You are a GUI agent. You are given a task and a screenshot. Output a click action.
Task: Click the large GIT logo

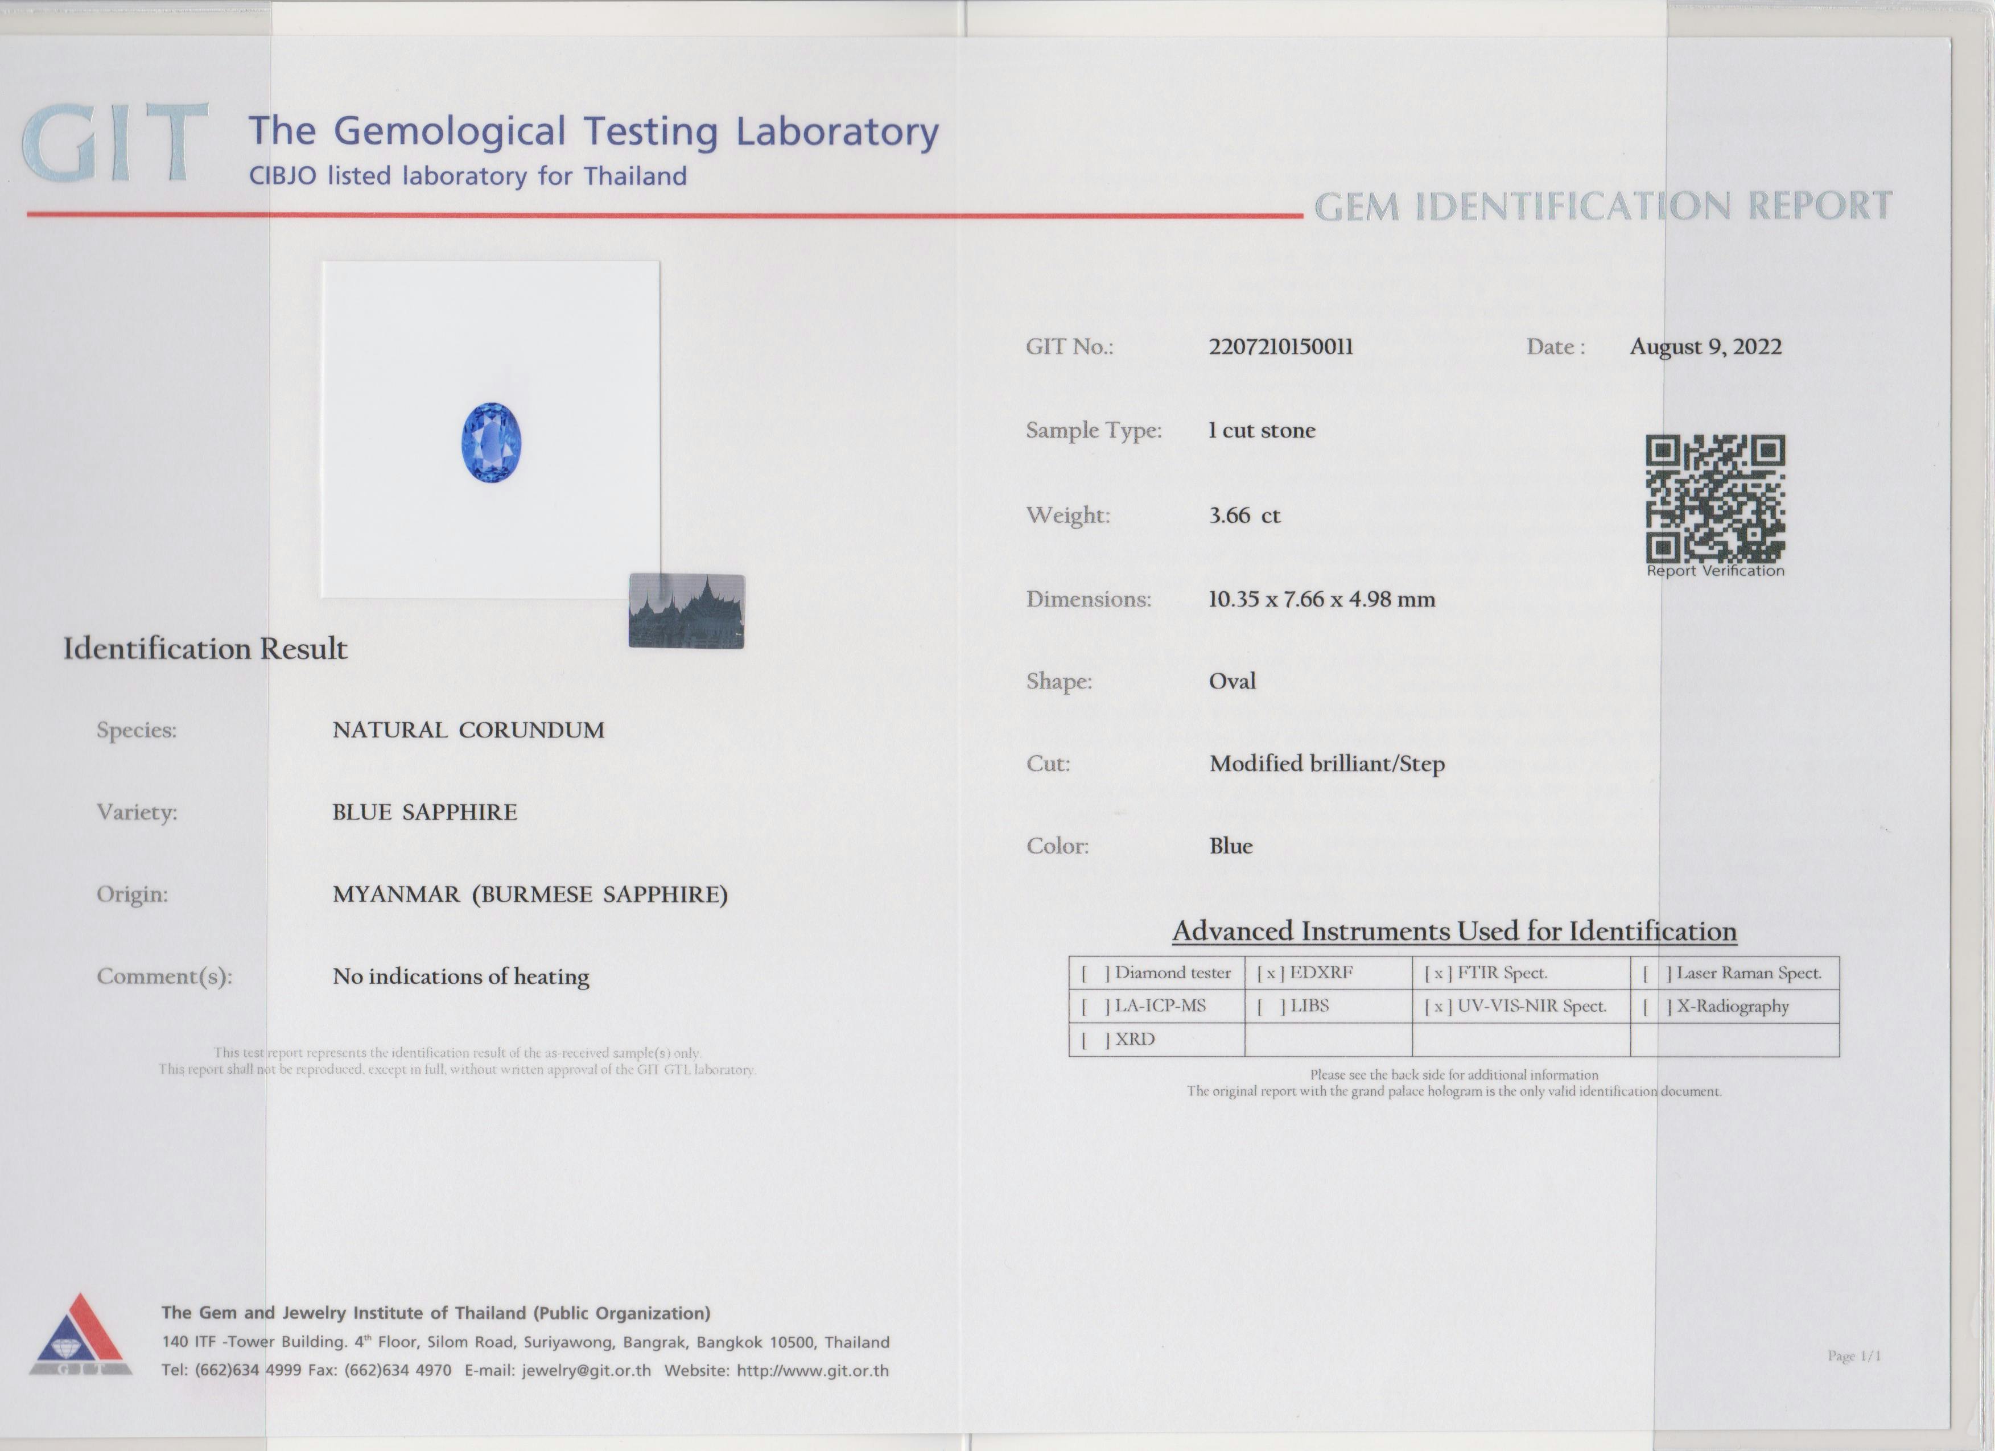114,143
